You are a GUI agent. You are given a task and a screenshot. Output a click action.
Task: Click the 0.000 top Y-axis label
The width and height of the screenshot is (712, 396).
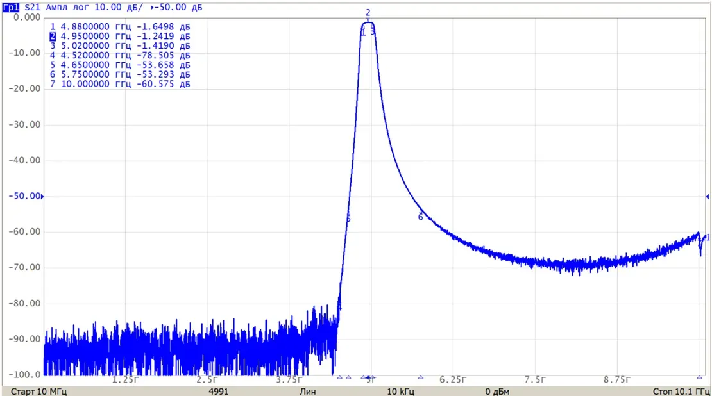coord(27,17)
